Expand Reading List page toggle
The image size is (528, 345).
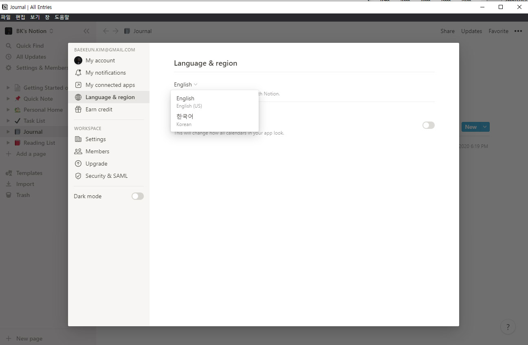tap(8, 143)
